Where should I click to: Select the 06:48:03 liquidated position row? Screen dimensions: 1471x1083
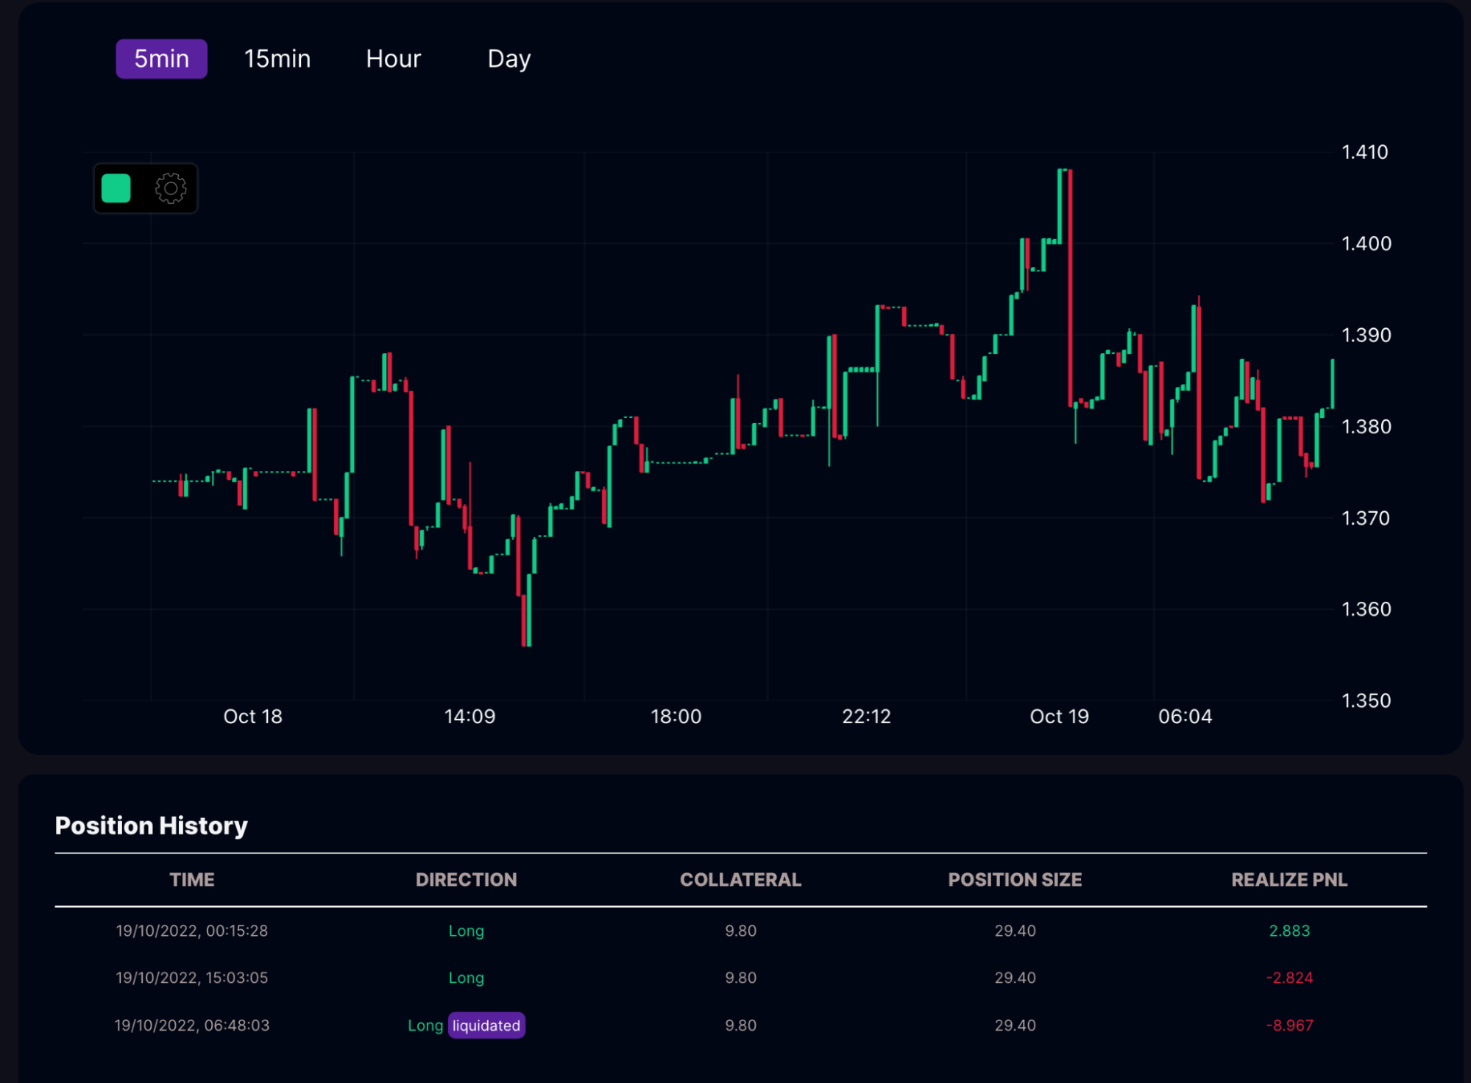(192, 1026)
